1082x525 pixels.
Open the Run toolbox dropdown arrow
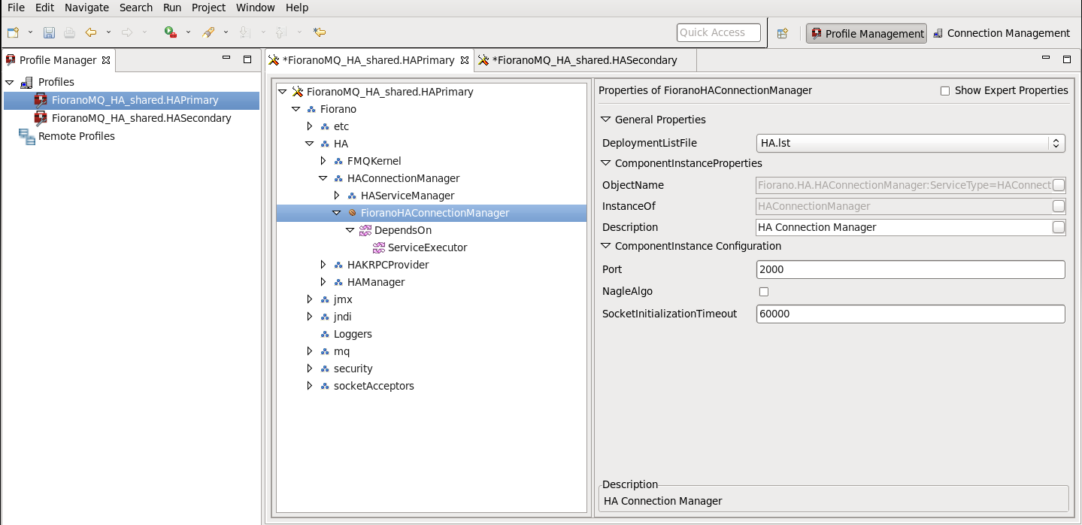(x=188, y=32)
